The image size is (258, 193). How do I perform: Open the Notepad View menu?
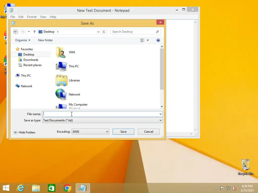(43, 17)
